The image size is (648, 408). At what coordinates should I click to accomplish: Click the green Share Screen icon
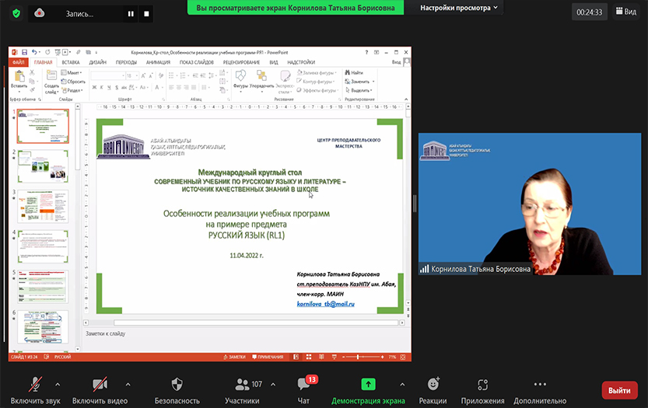tap(368, 385)
